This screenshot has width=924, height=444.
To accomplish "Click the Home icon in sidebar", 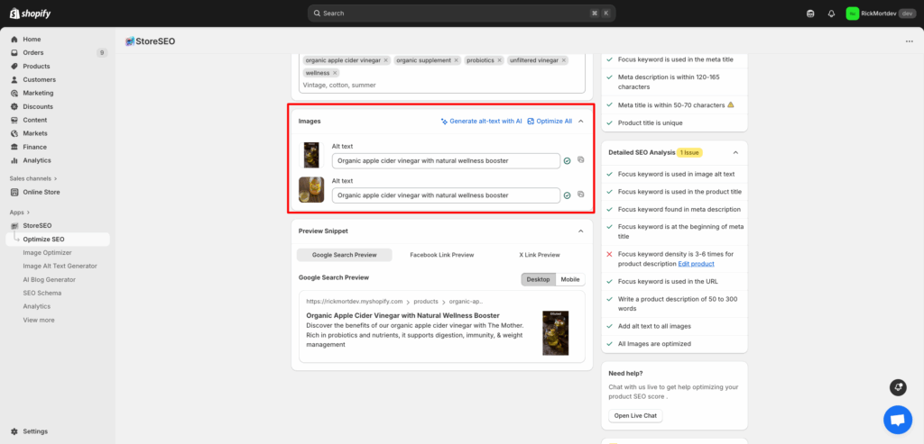I will click(x=14, y=40).
